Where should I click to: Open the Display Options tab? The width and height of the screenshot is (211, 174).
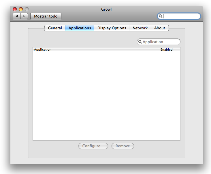click(x=112, y=28)
